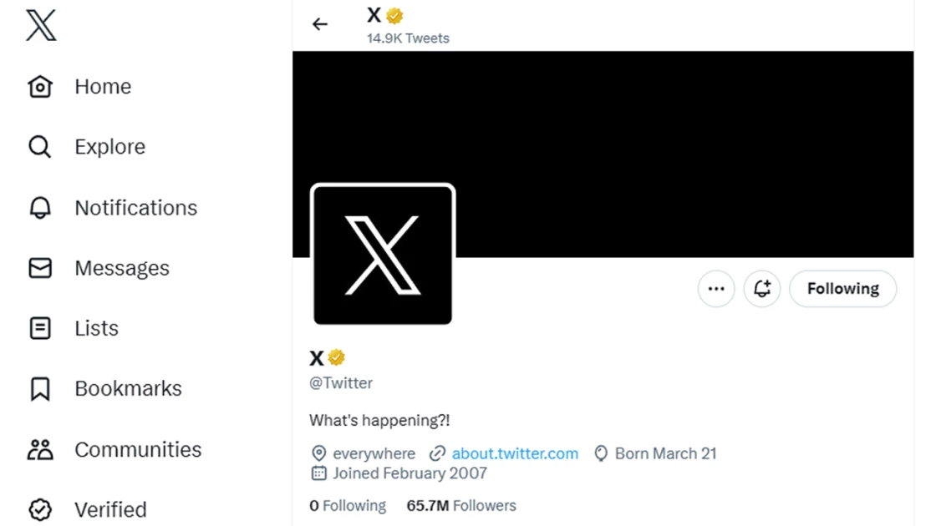Screen dimensions: 936x526
Task: Open Verified via the checkmark icon
Action: click(x=39, y=508)
